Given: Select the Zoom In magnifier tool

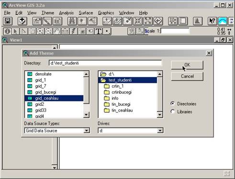Looking at the screenshot, I should 41,31.
